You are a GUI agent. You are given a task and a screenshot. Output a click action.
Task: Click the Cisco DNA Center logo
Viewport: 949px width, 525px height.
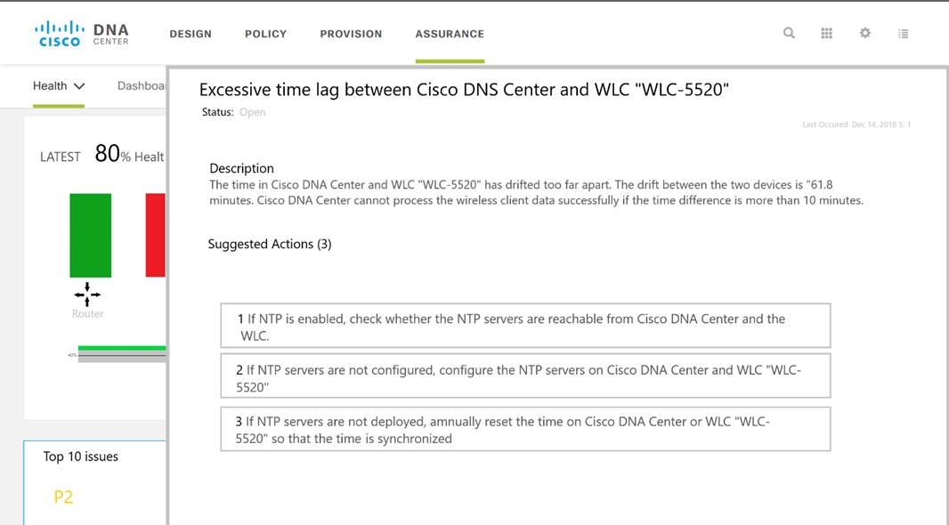[x=82, y=34]
